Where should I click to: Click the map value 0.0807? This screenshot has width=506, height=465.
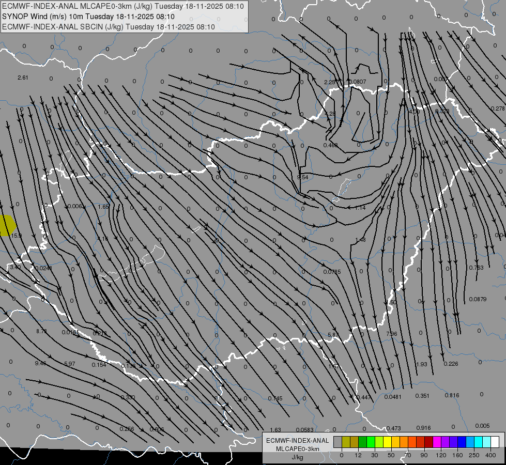point(358,82)
